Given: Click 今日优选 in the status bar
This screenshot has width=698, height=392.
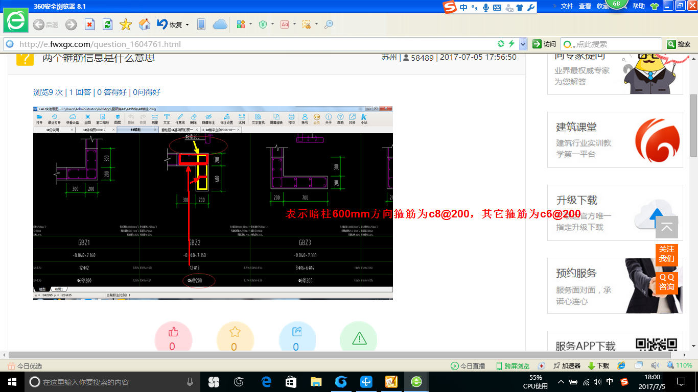Looking at the screenshot, I should (25, 366).
